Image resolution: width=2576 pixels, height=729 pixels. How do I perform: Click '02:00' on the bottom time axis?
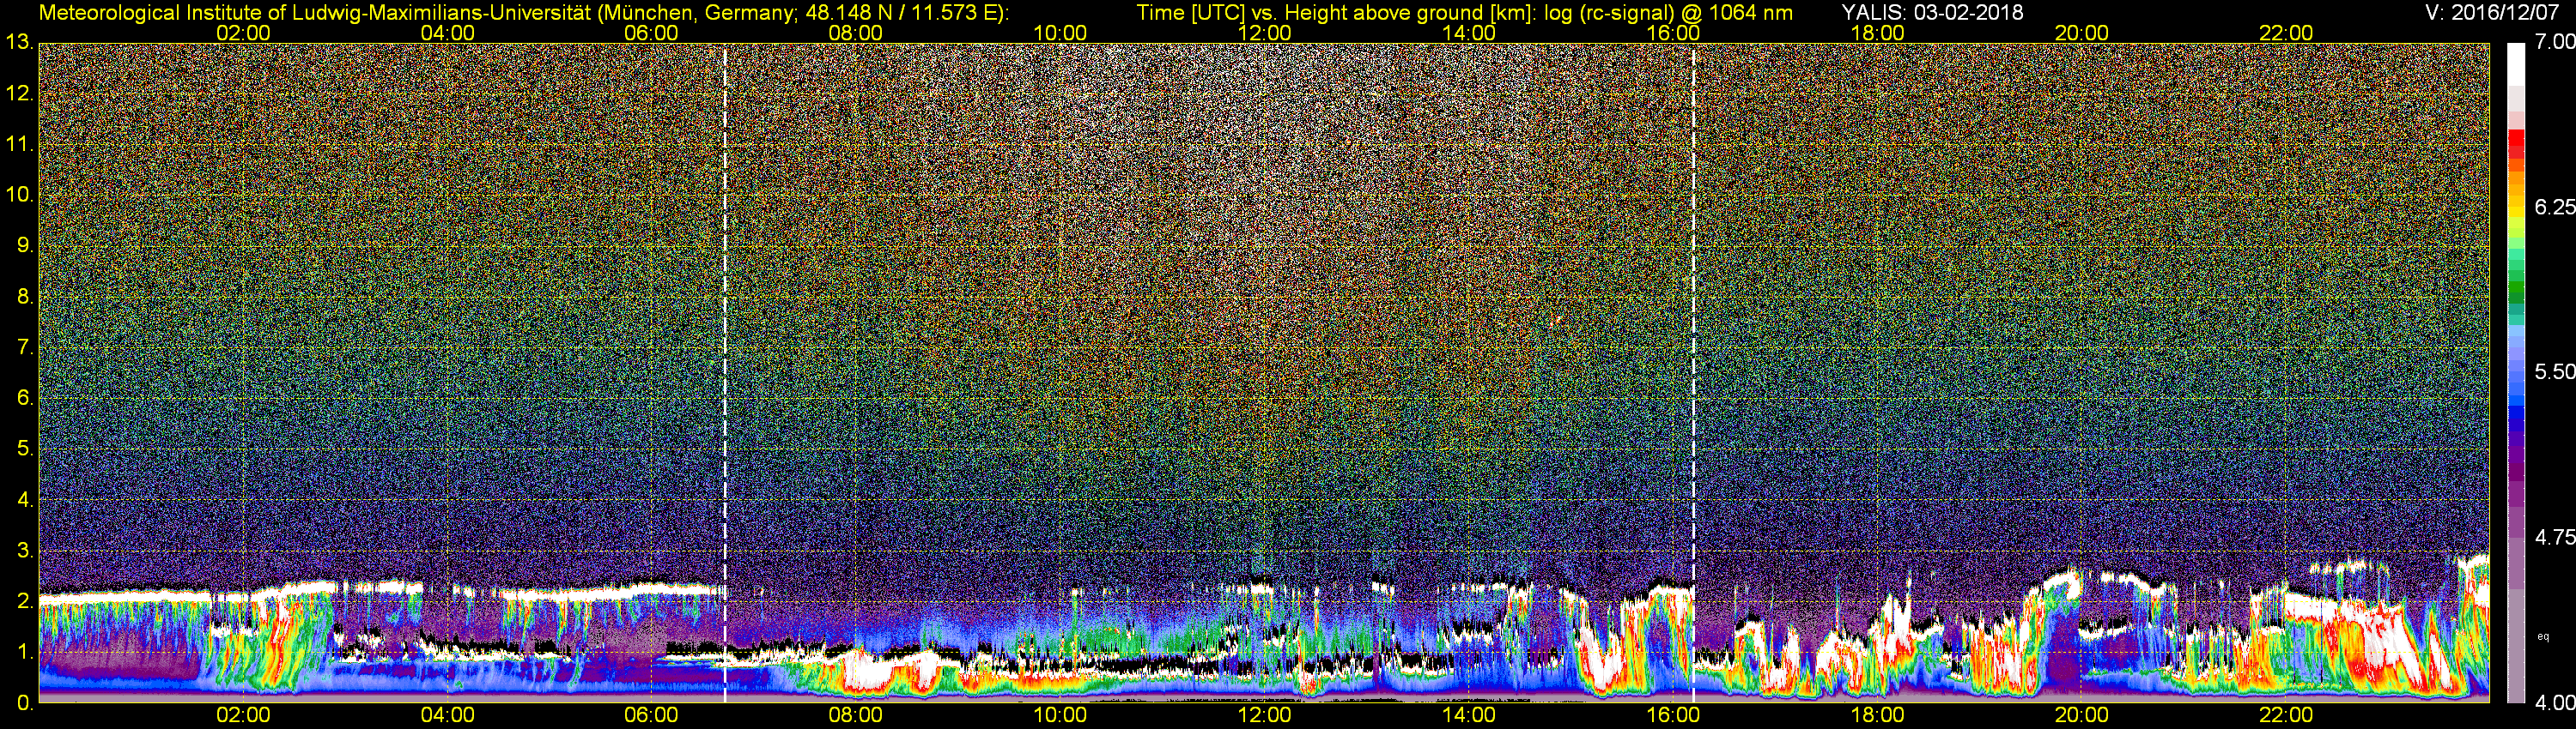point(243,715)
